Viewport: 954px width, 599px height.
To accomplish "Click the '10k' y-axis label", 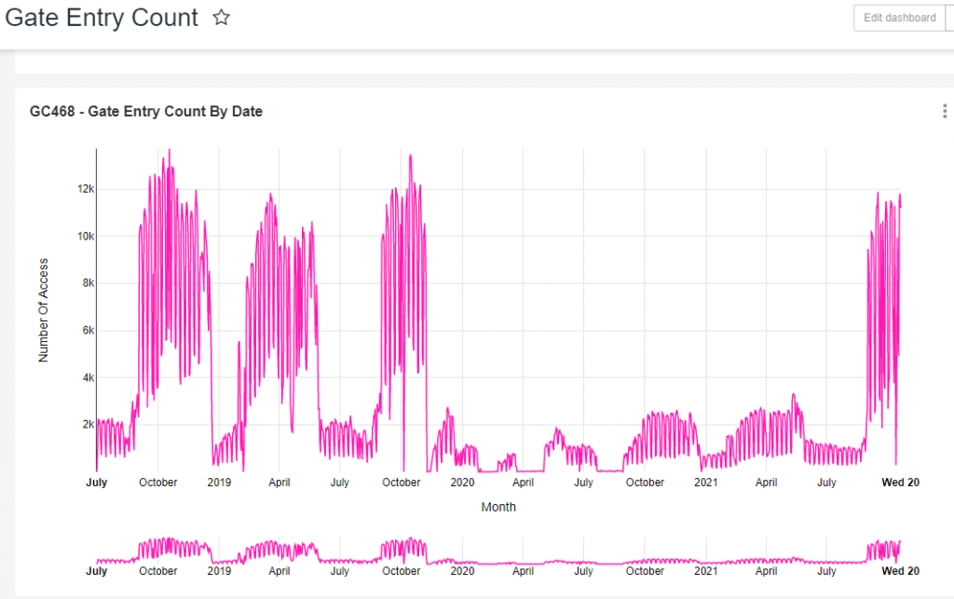I will coord(86,236).
